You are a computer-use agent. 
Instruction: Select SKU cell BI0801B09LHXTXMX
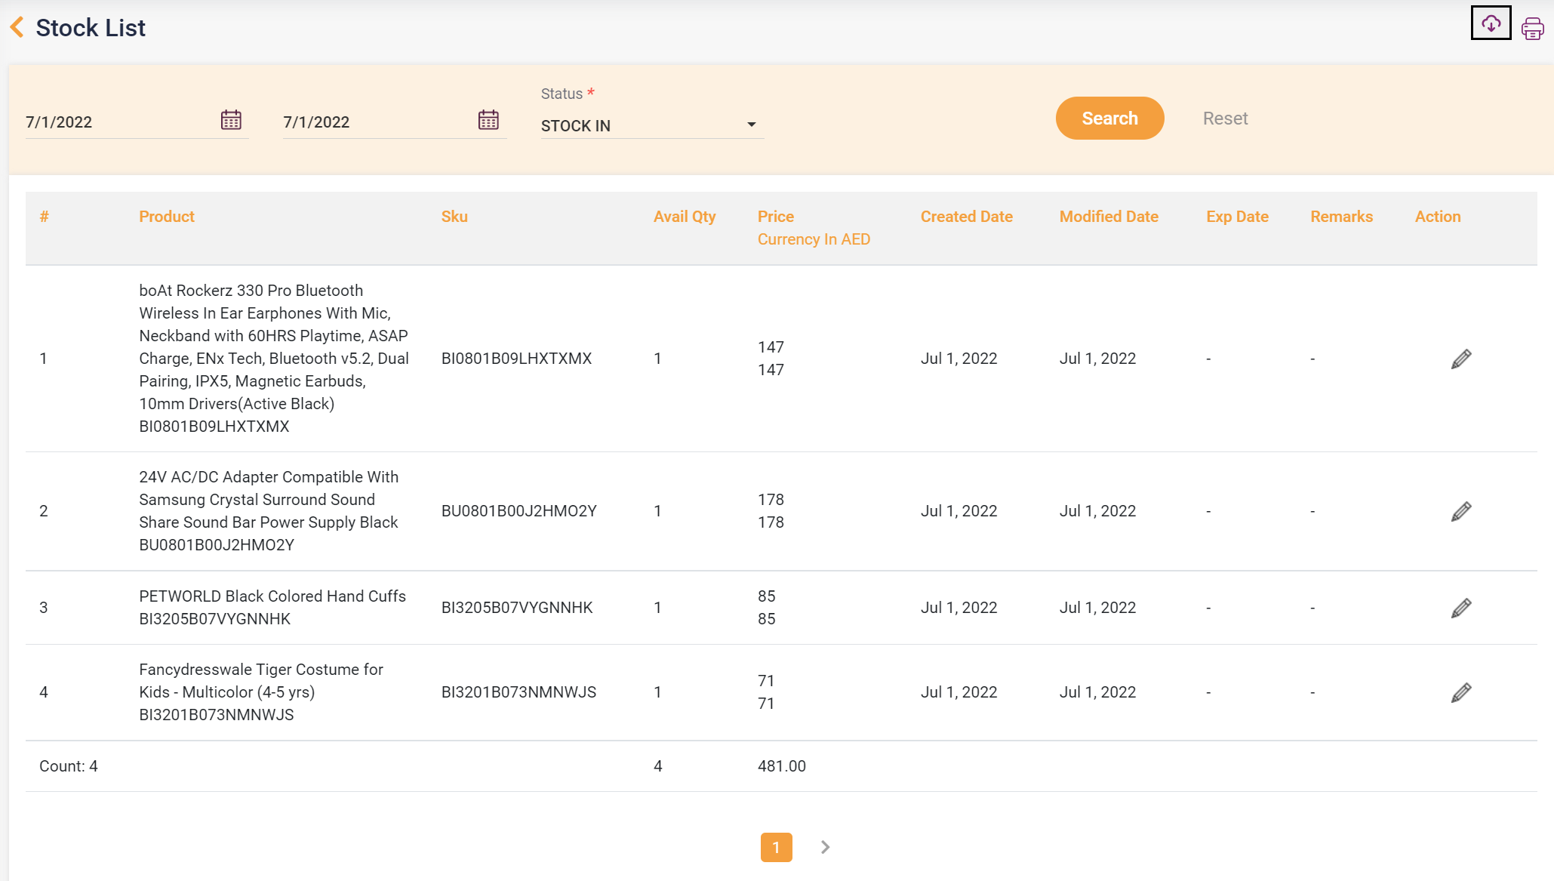516,359
